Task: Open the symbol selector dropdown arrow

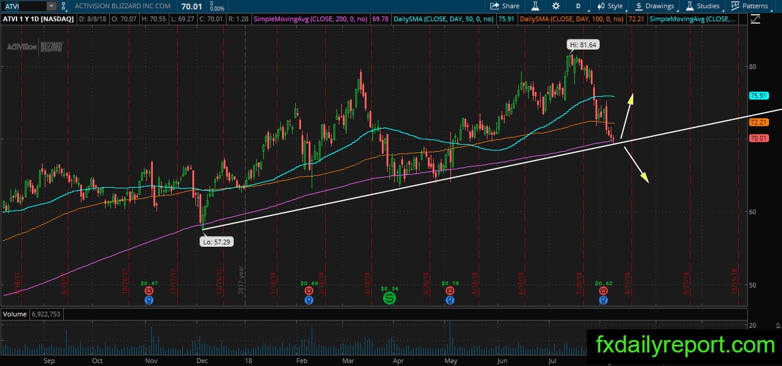Action: (x=51, y=6)
